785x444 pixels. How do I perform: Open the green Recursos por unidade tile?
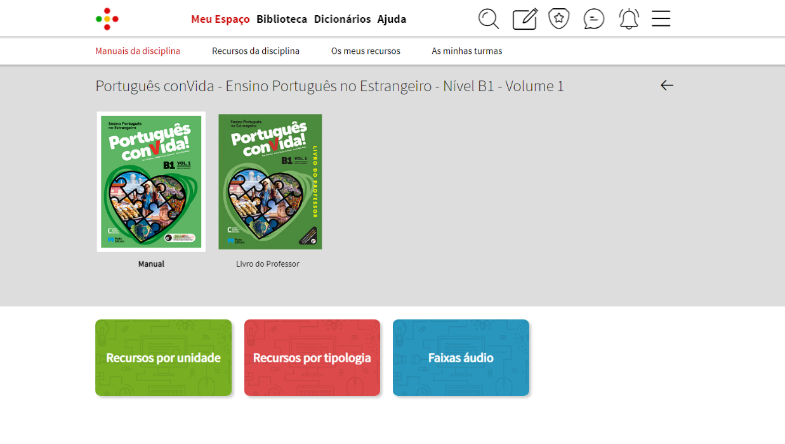coord(163,358)
